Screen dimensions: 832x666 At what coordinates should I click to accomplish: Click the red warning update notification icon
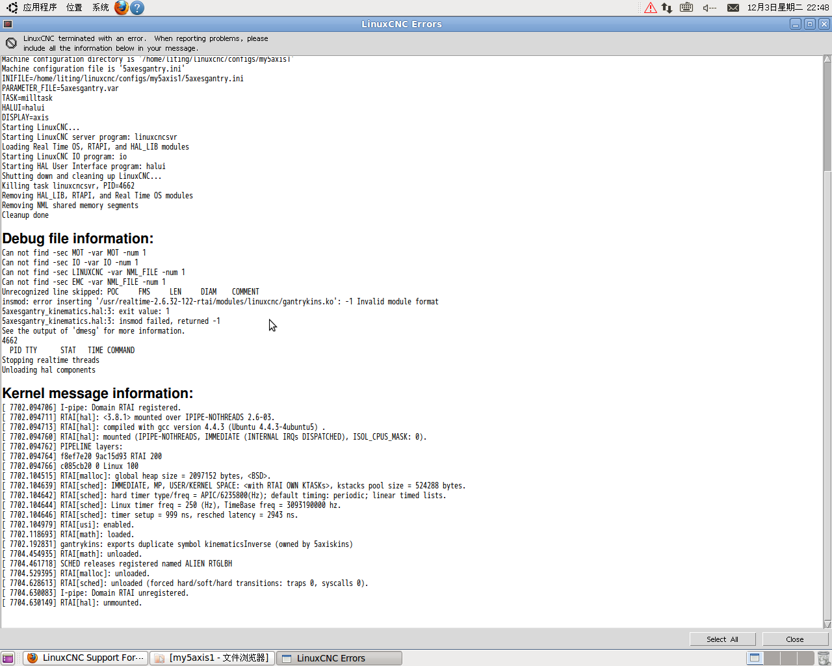click(651, 8)
